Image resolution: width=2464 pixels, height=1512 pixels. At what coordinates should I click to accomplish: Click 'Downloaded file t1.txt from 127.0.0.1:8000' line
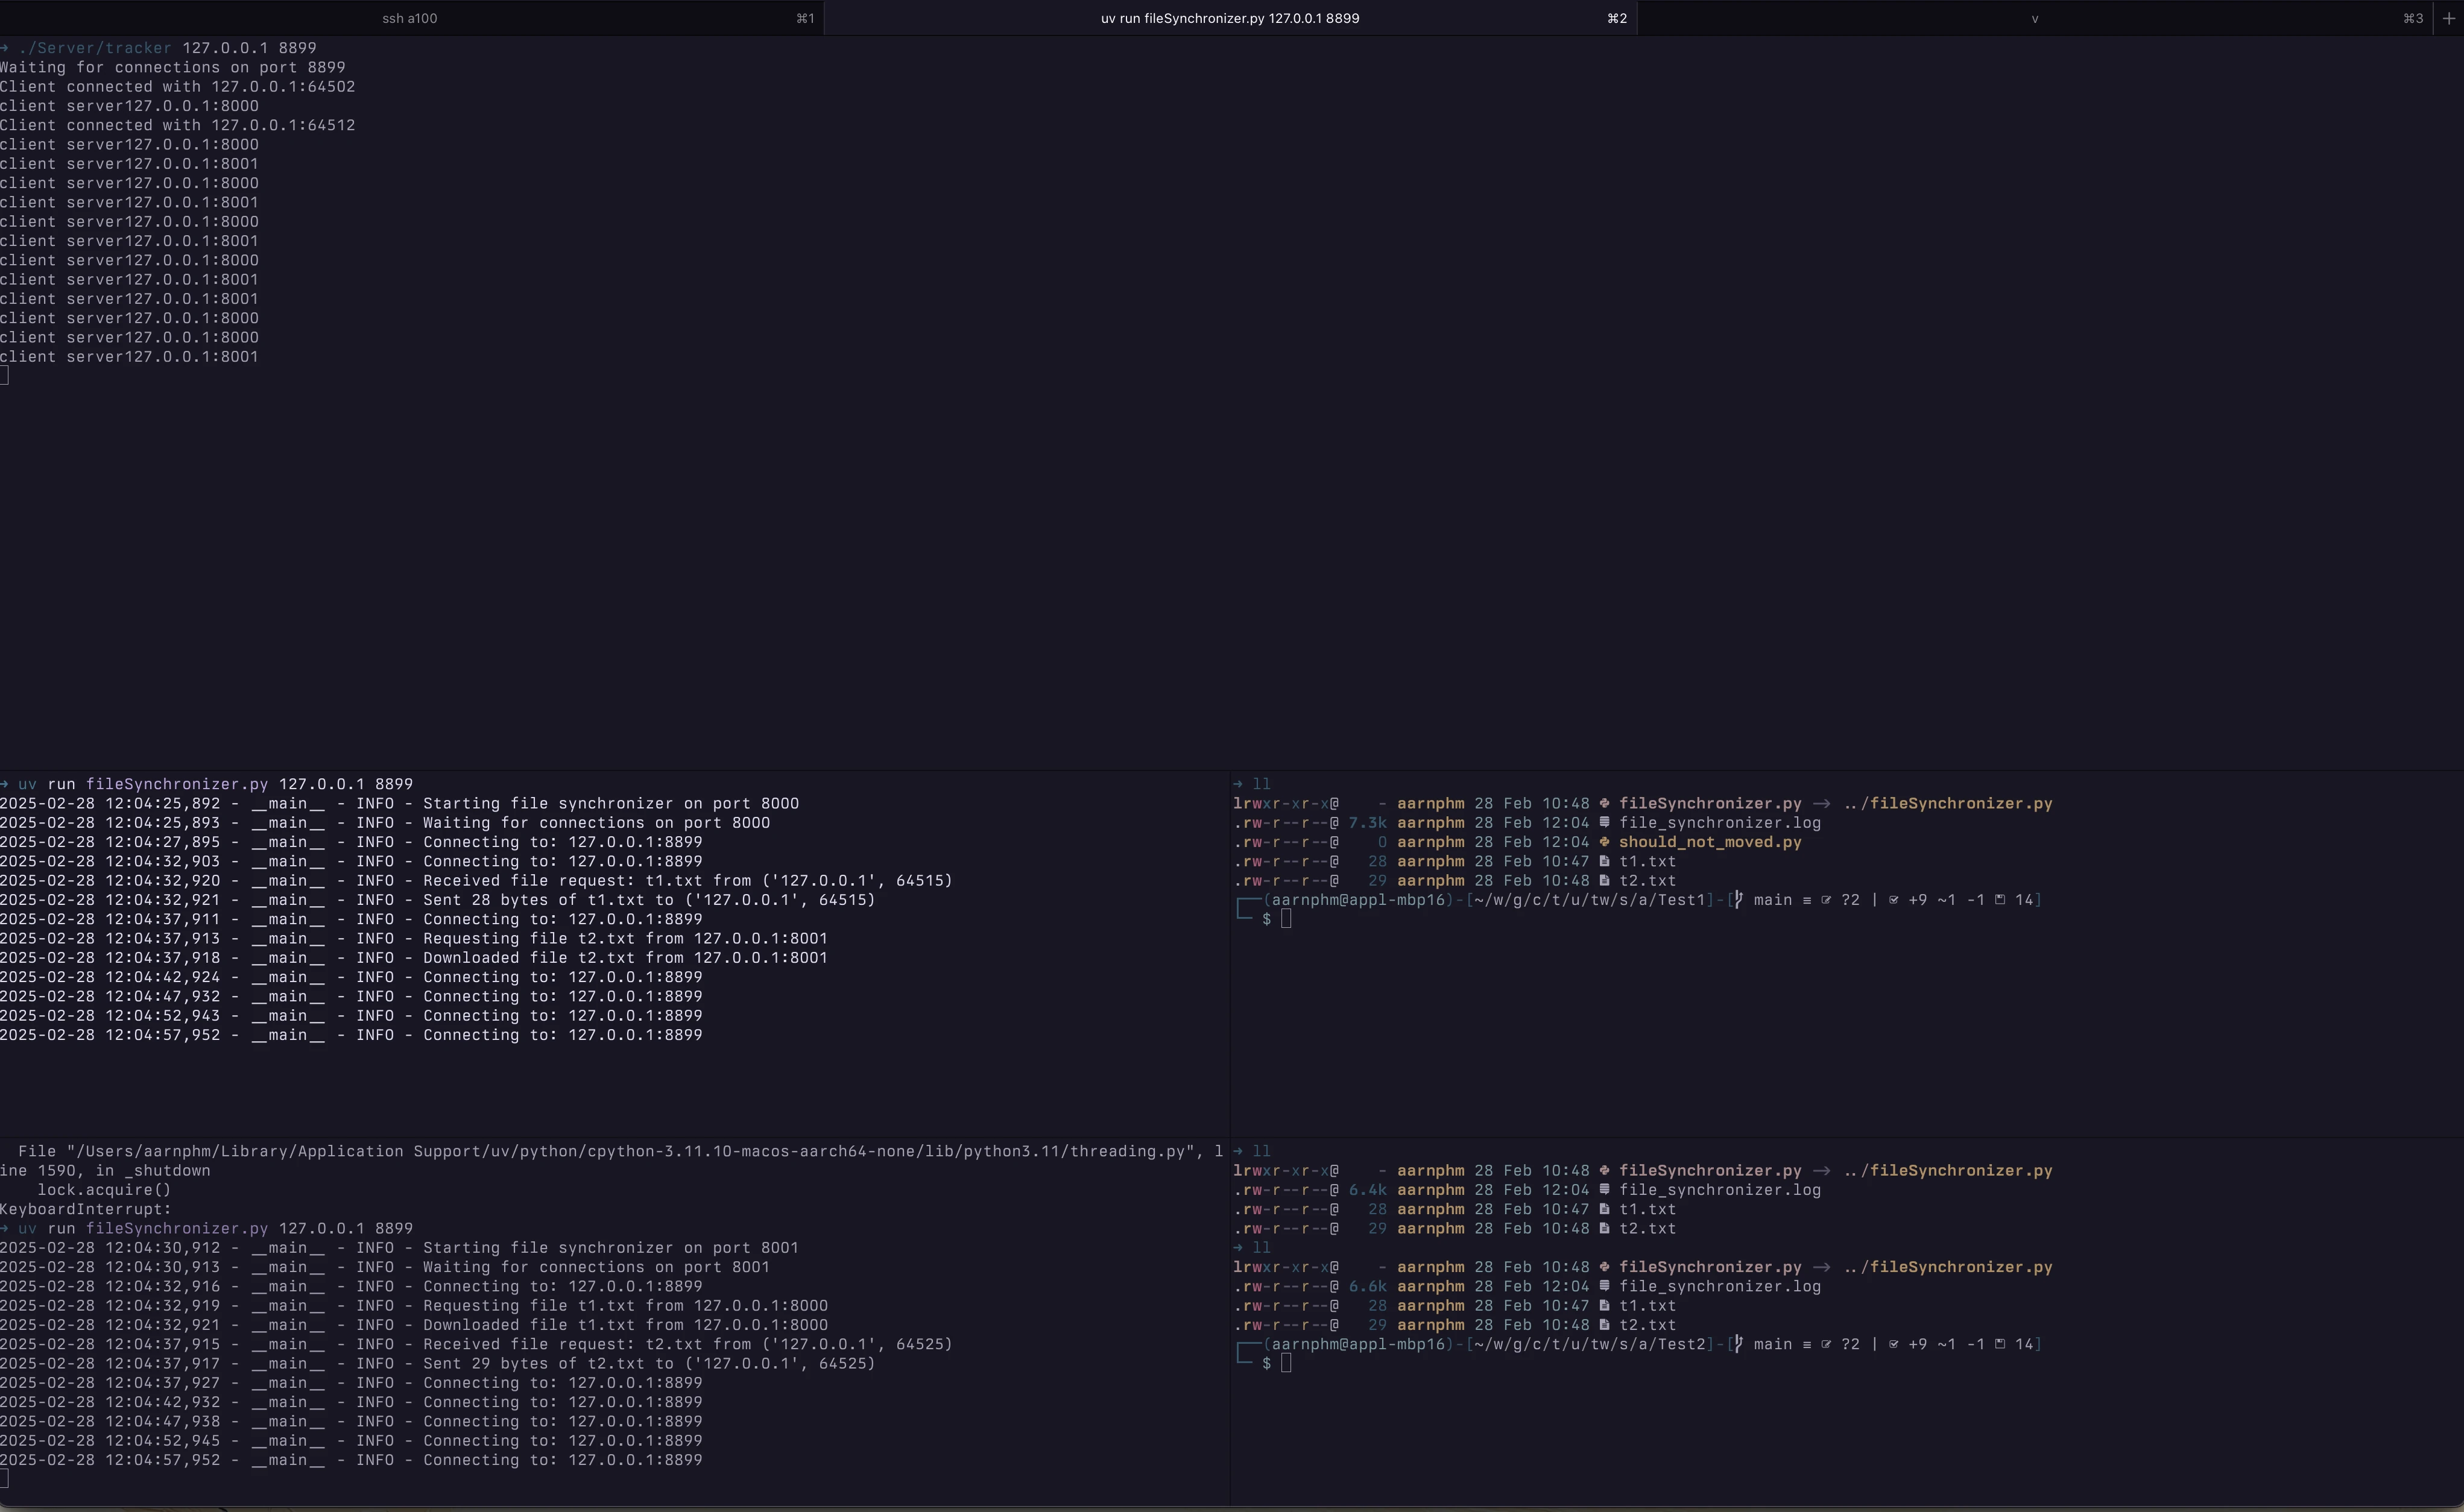click(414, 1325)
